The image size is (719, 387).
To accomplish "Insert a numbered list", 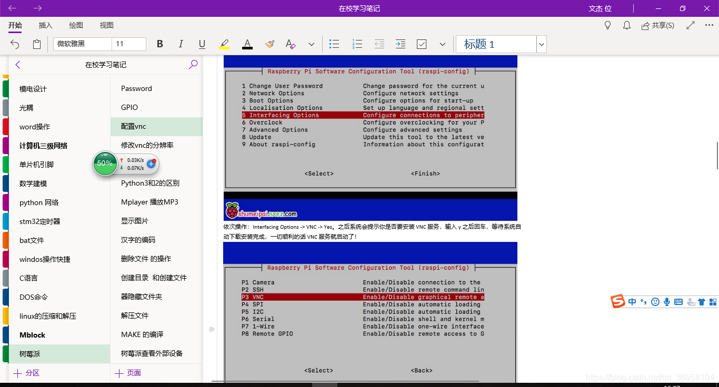I will coord(357,44).
